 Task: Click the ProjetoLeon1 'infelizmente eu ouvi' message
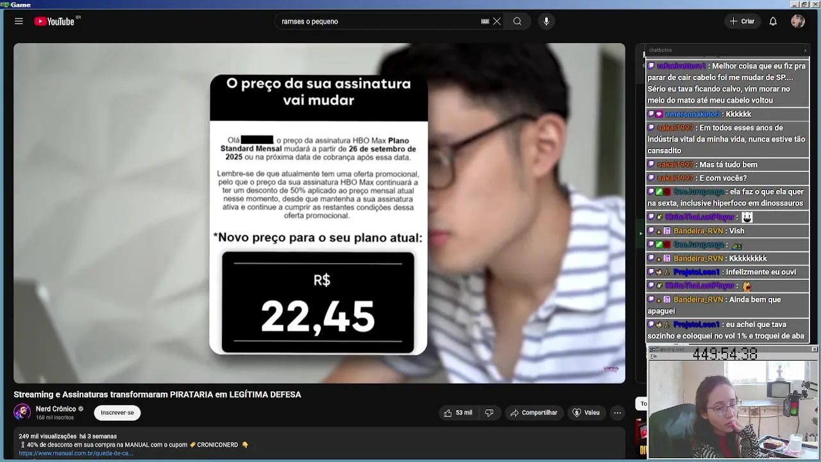727,272
